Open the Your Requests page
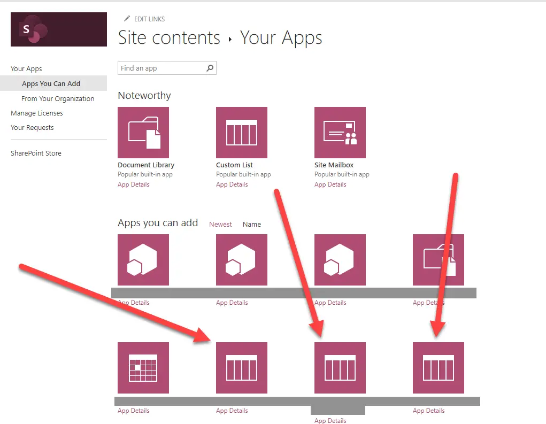This screenshot has width=546, height=424. point(32,128)
